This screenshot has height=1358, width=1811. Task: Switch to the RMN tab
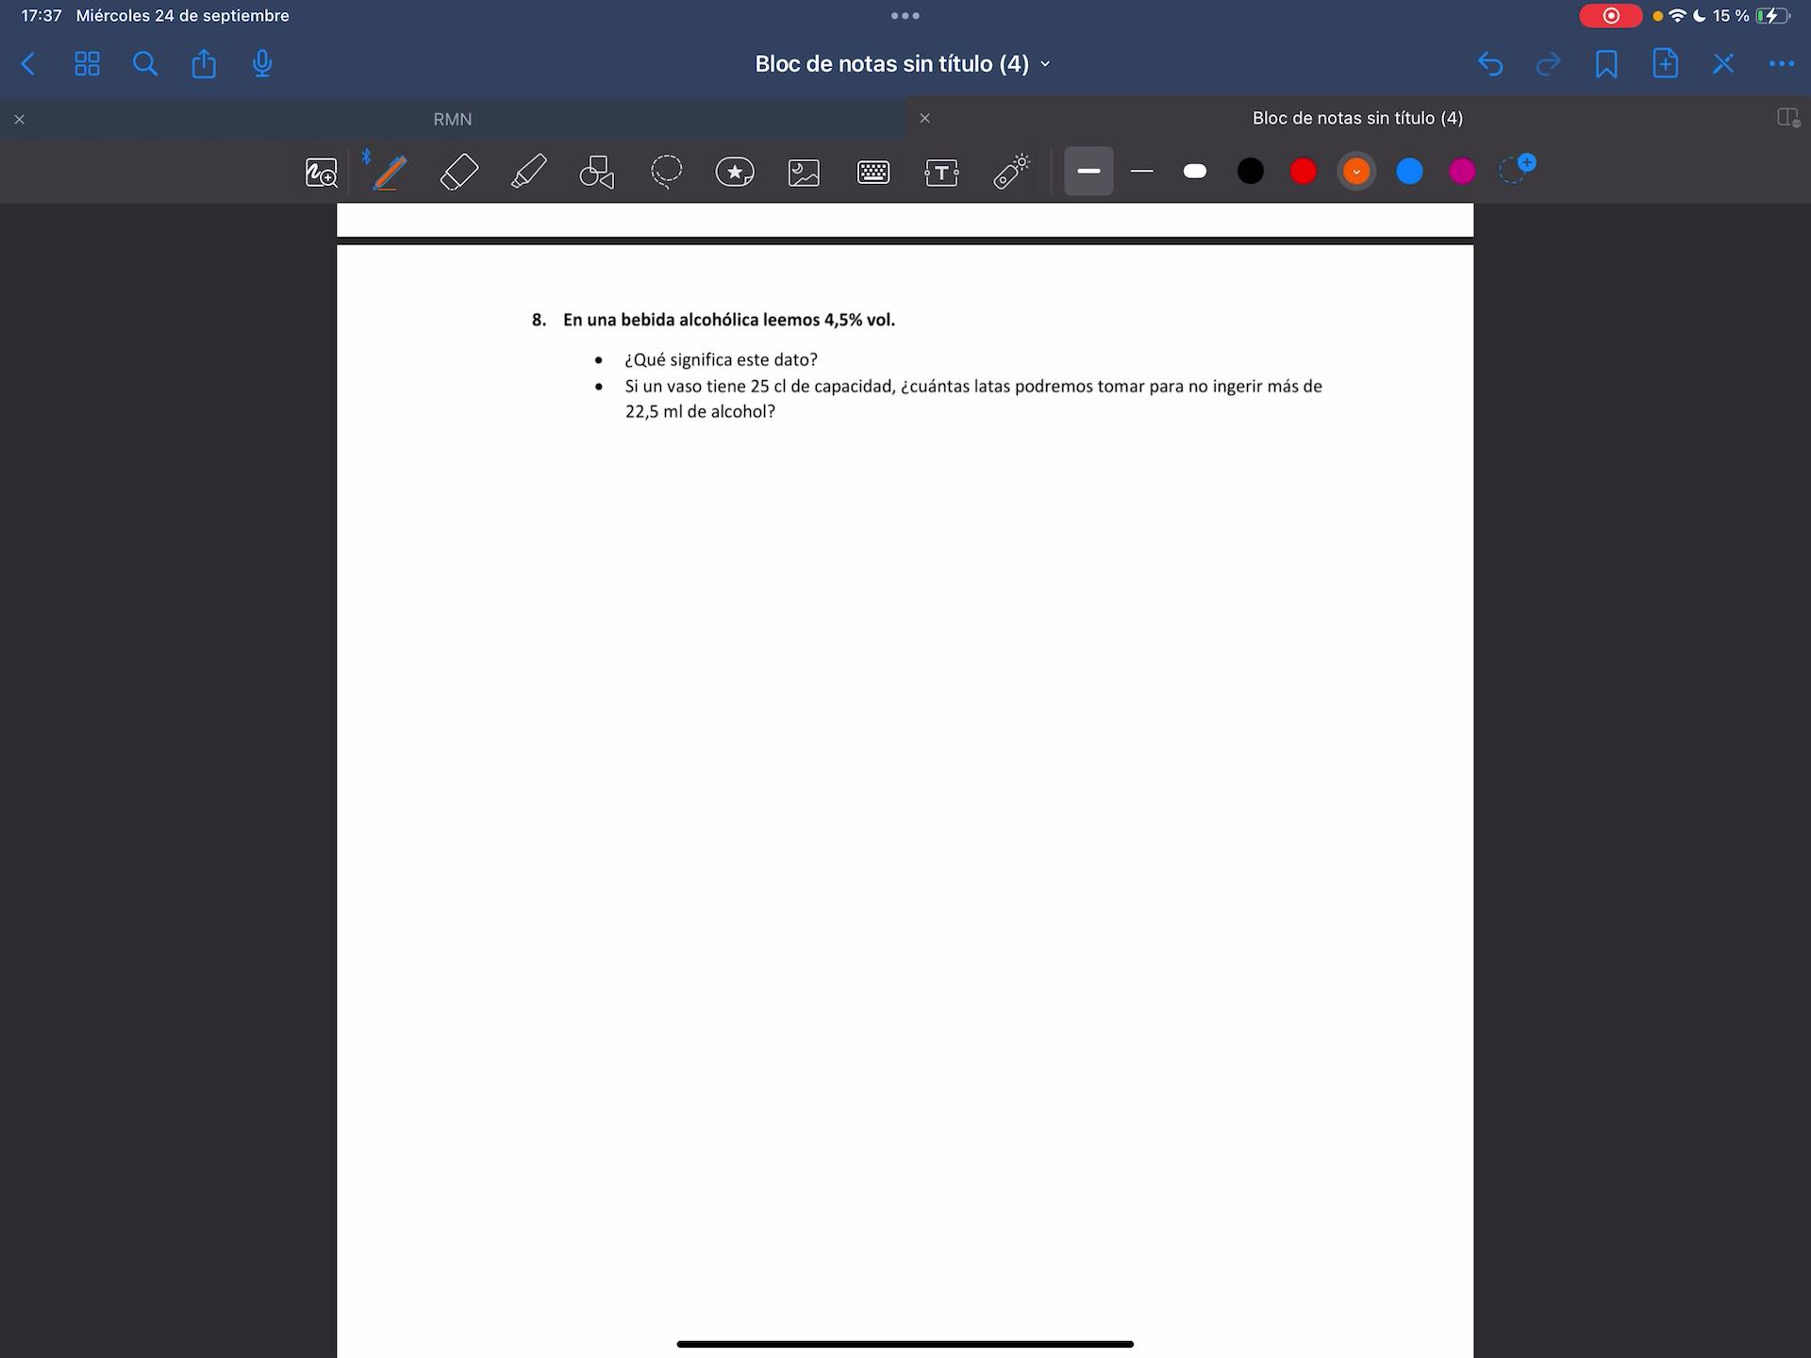point(453,119)
